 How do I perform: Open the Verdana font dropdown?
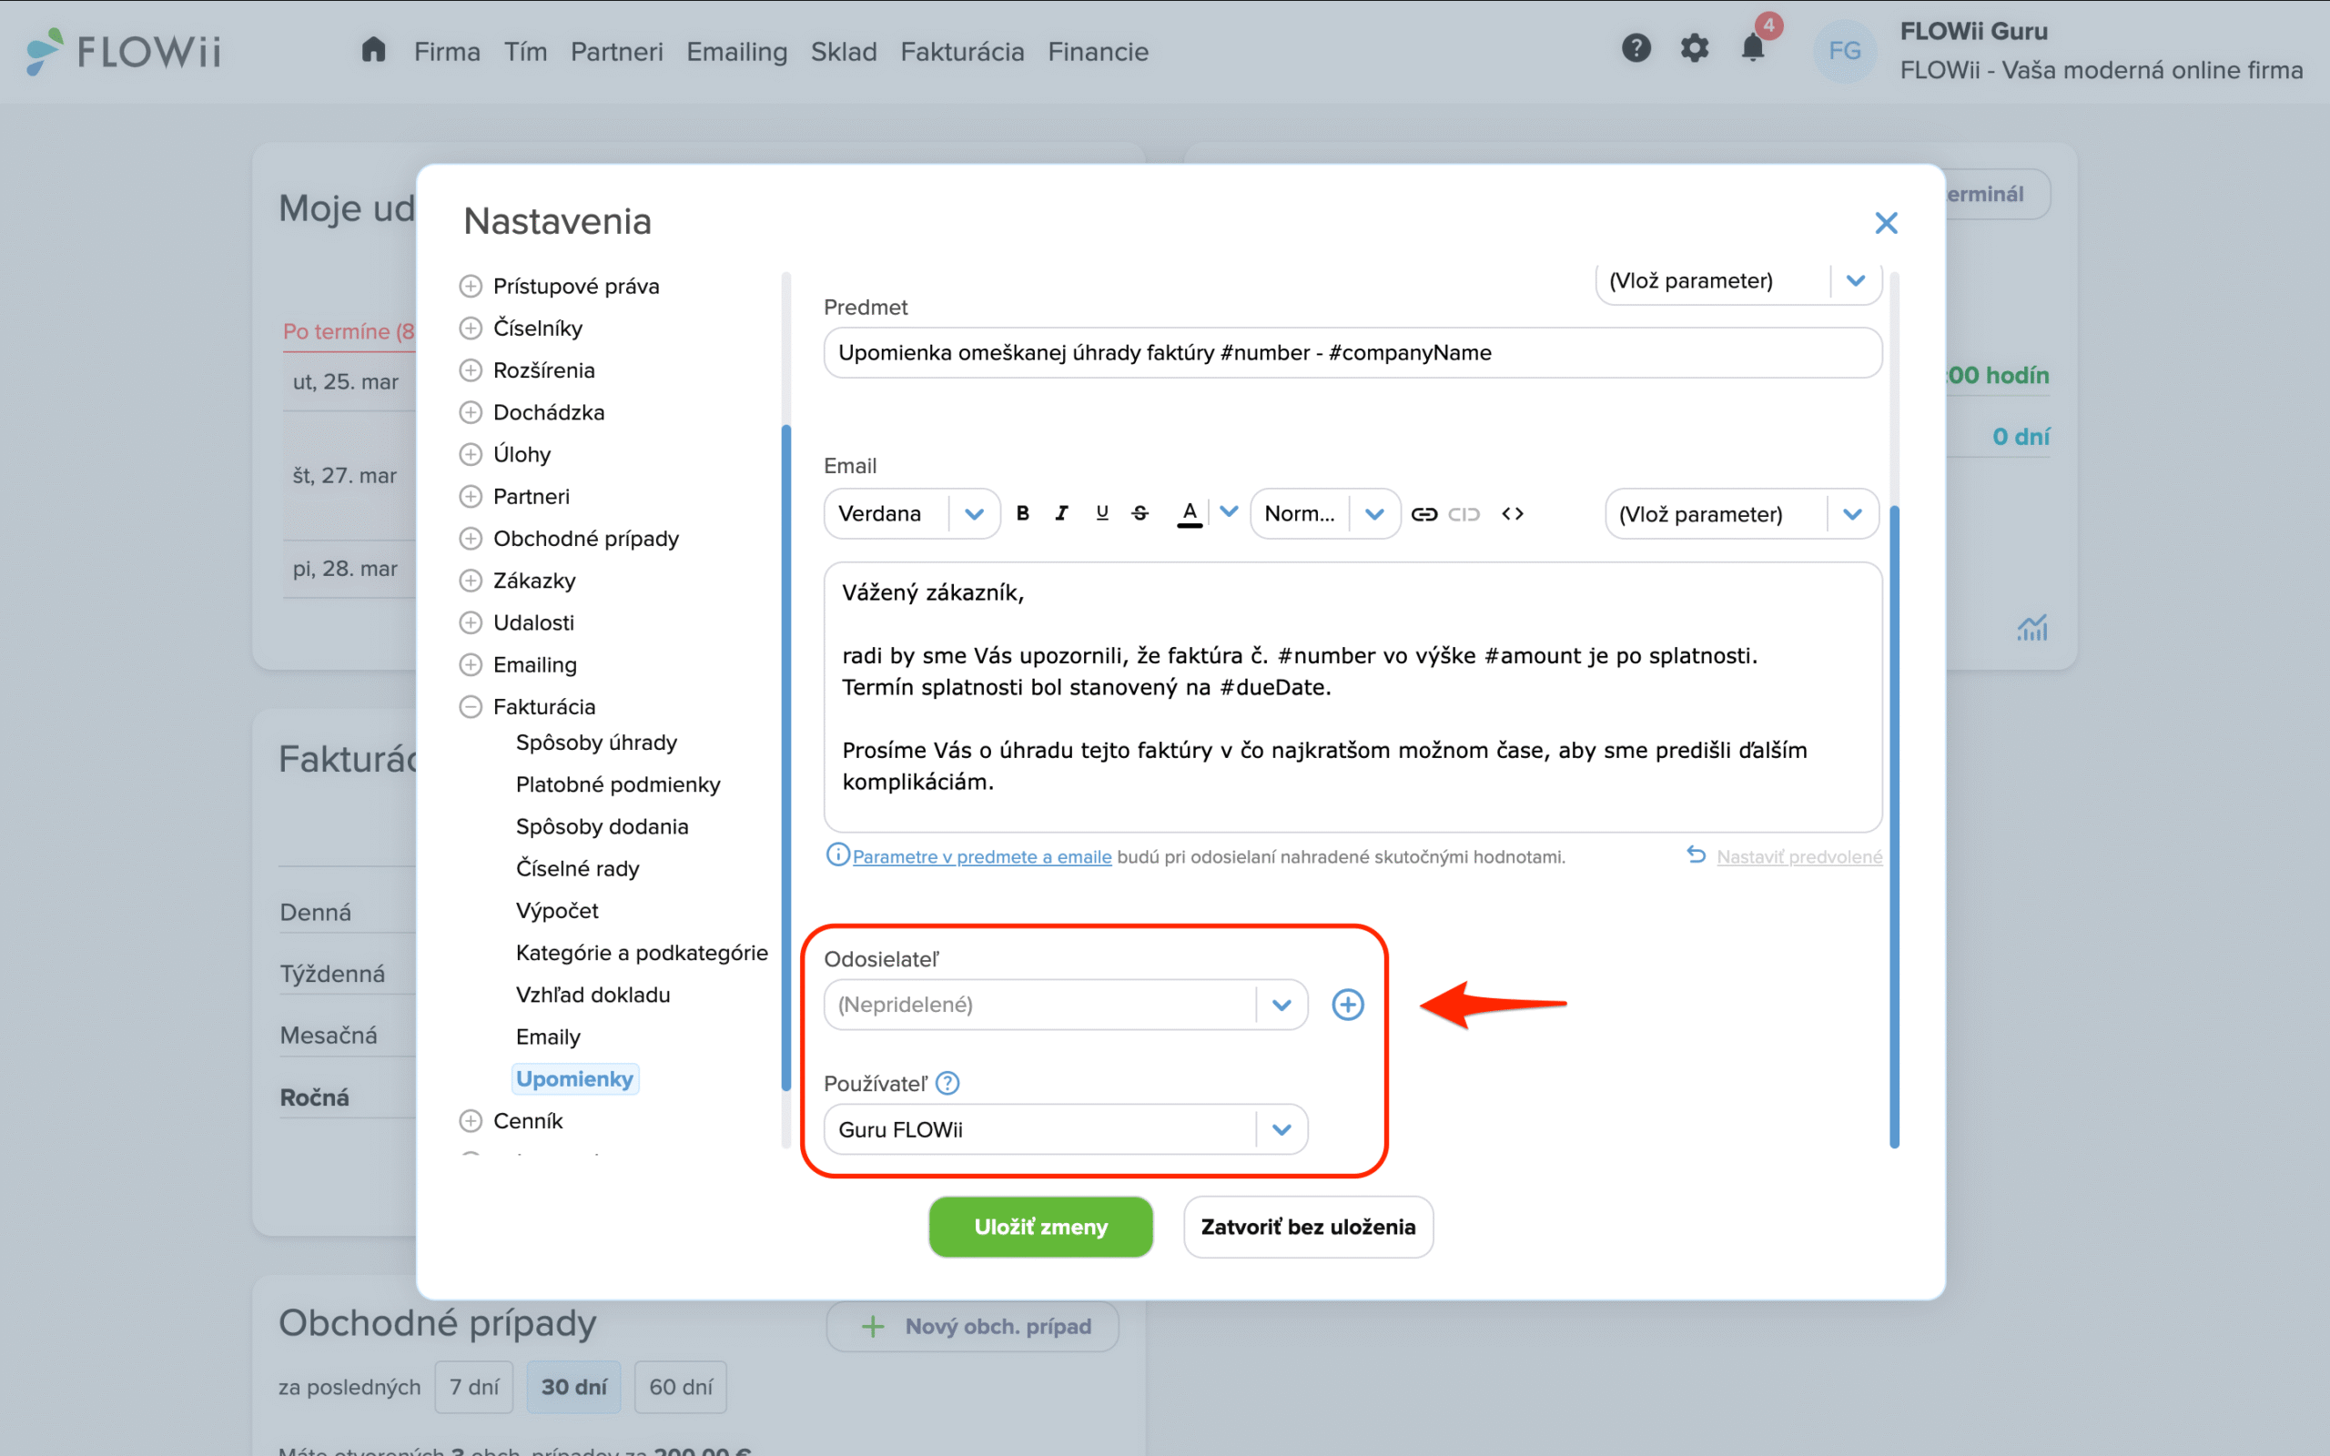[973, 514]
